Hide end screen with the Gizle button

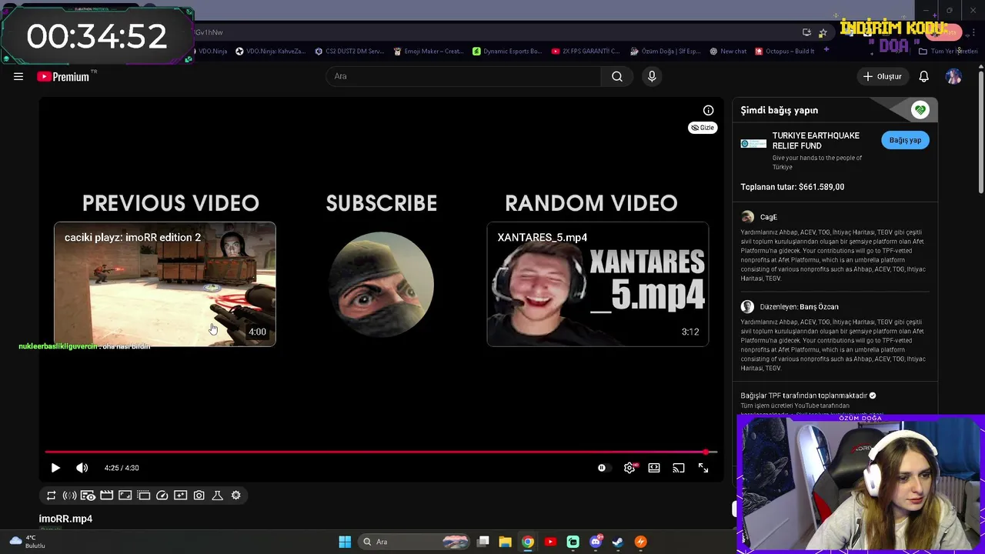coord(703,128)
